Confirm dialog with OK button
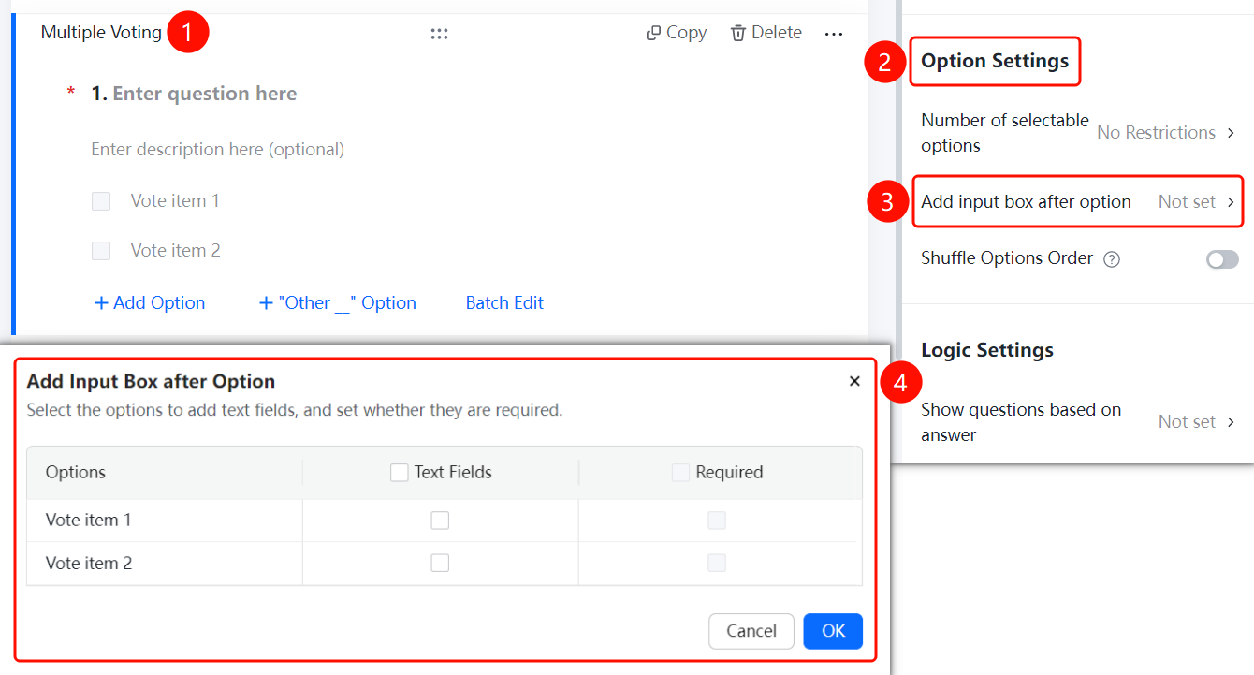 point(833,631)
